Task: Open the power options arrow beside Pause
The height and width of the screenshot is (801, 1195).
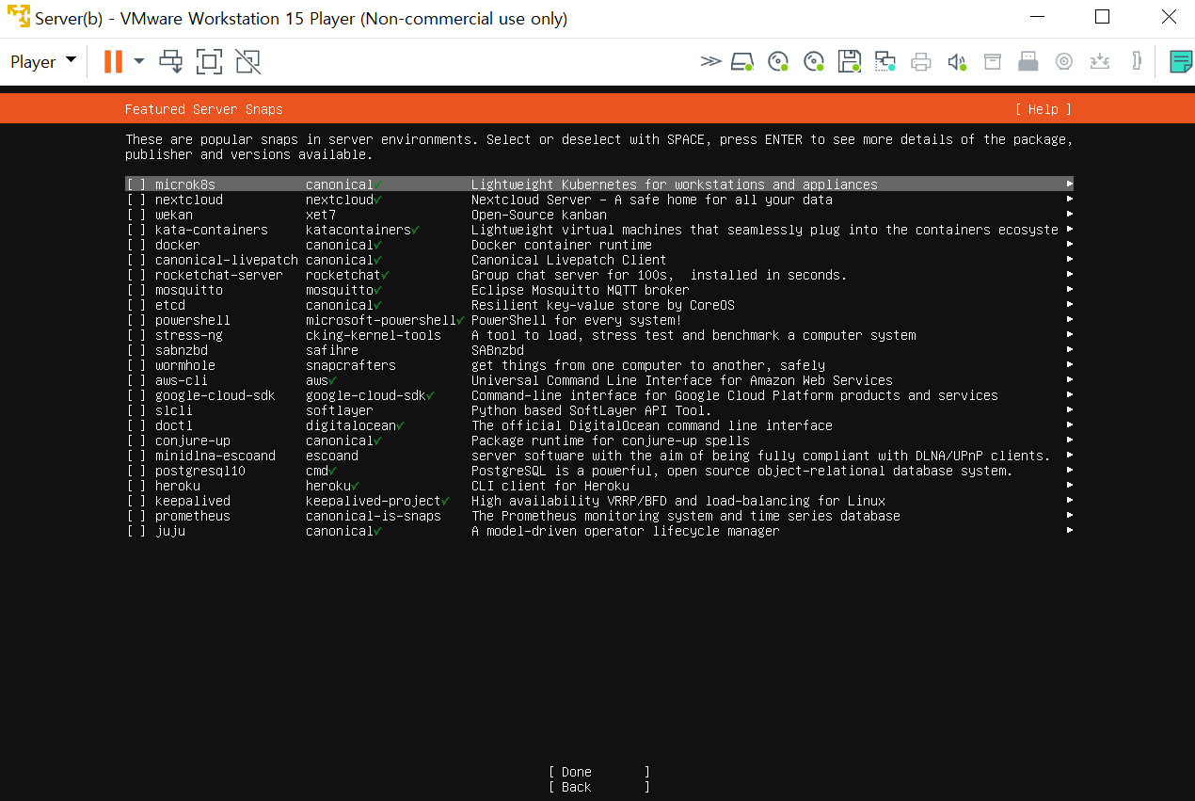Action: tap(139, 61)
